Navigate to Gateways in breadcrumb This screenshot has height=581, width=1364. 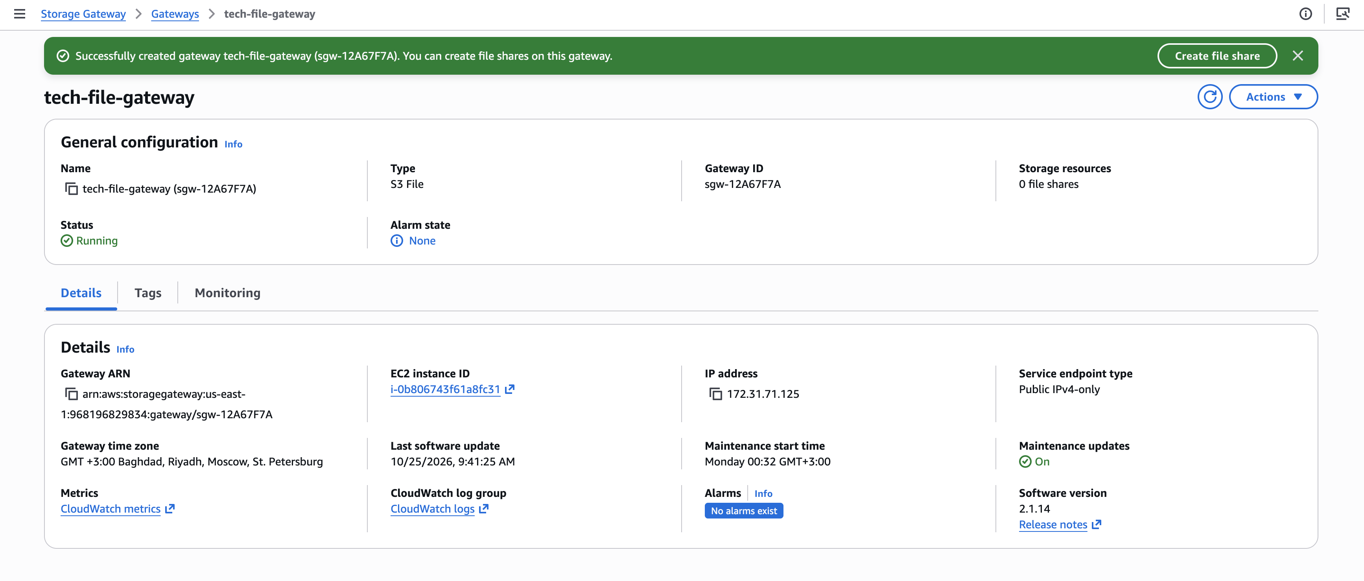click(175, 14)
